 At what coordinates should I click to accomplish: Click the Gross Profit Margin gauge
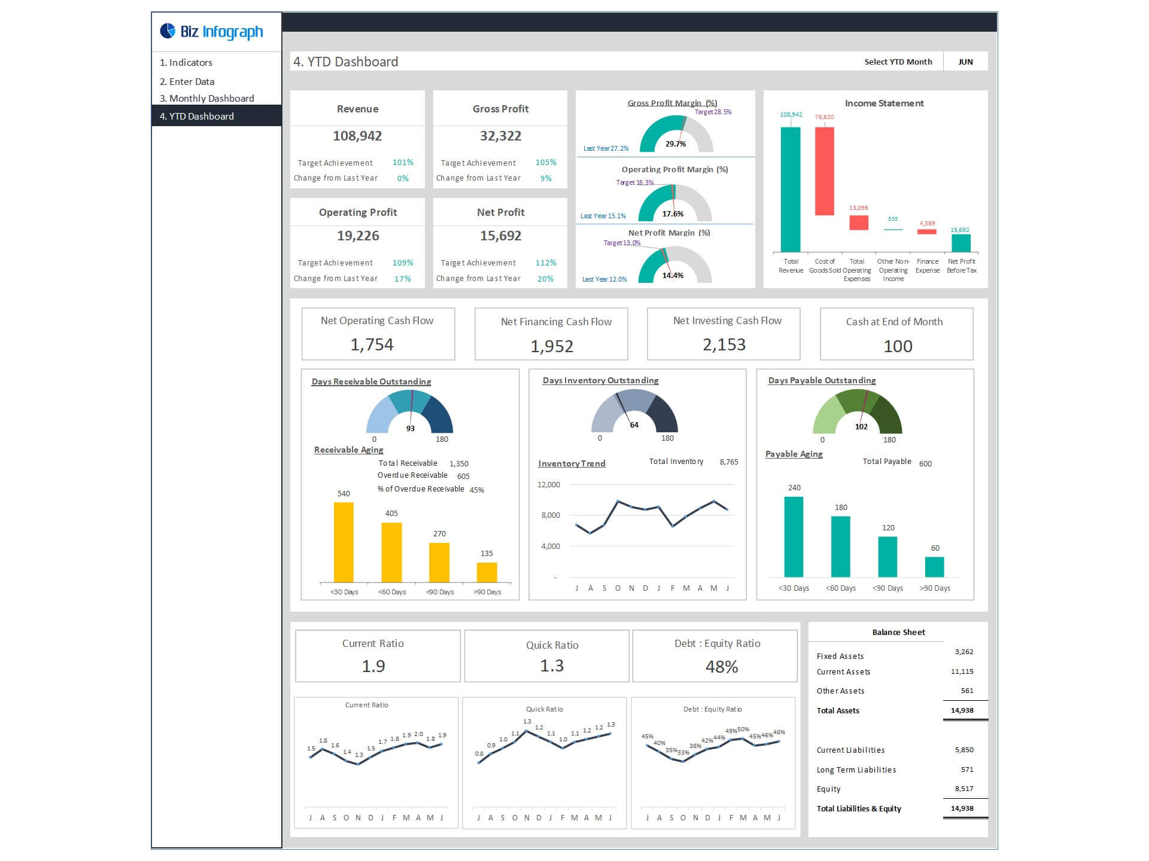676,135
